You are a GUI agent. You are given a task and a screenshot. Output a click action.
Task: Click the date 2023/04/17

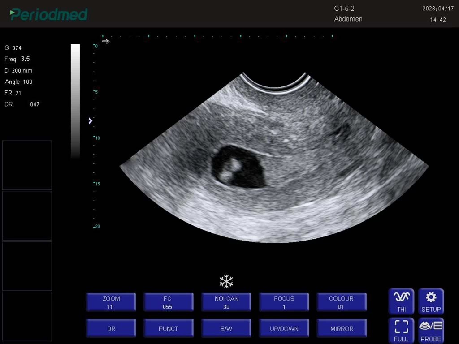click(x=438, y=9)
